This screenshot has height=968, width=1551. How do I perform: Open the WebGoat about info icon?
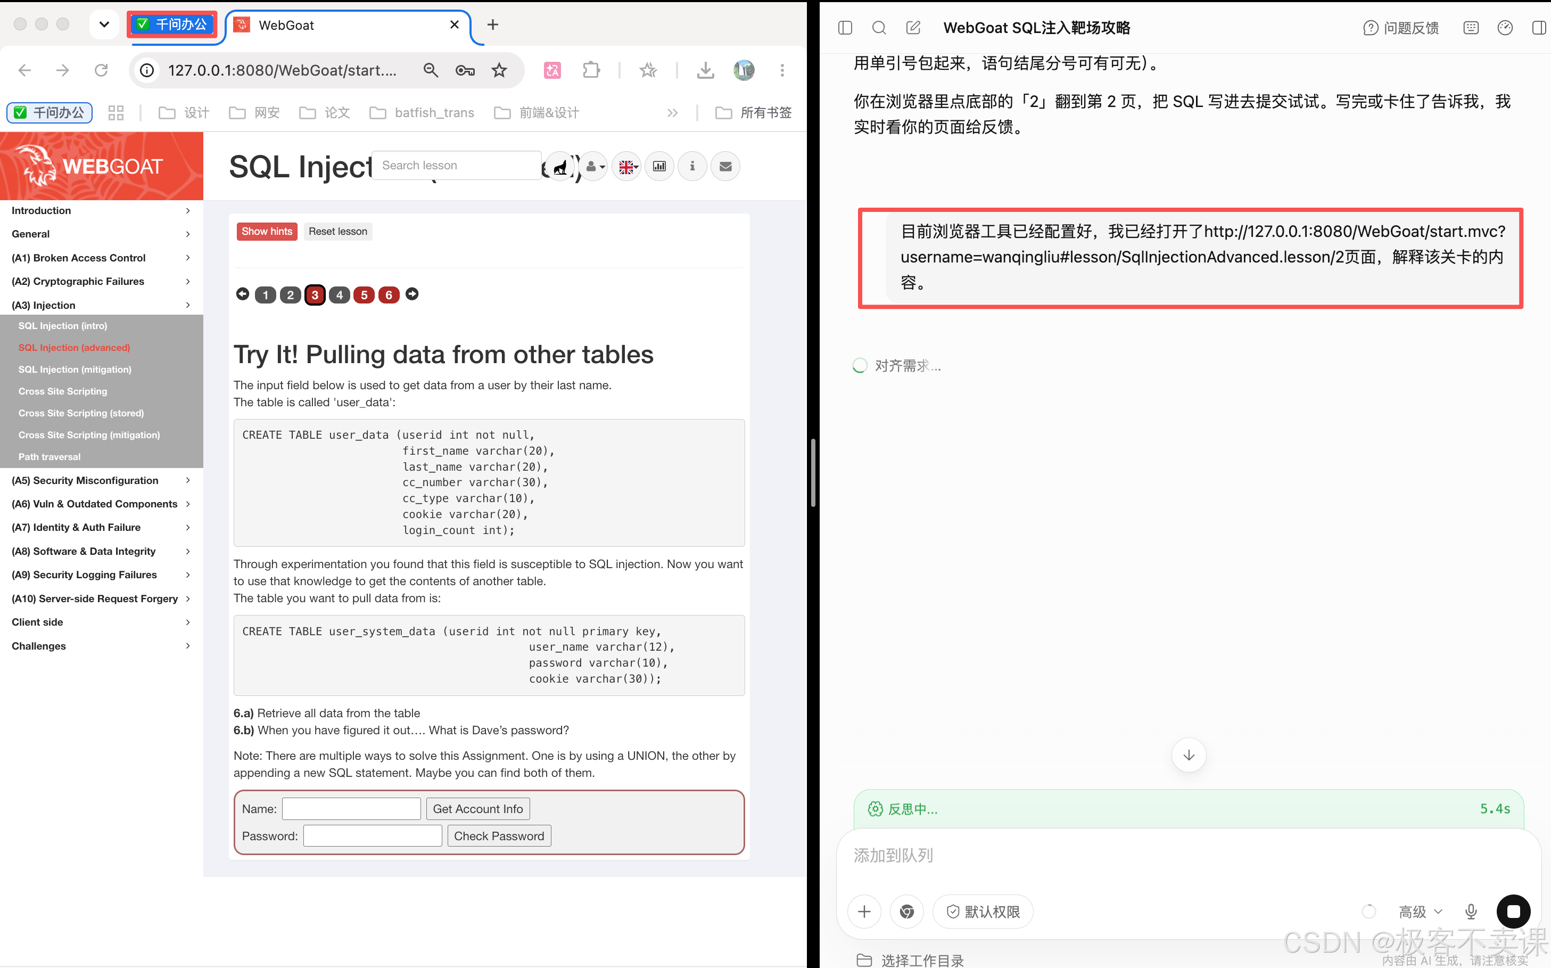692,167
